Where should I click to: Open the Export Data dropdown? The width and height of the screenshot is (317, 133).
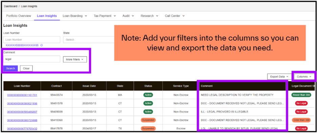coord(279,76)
